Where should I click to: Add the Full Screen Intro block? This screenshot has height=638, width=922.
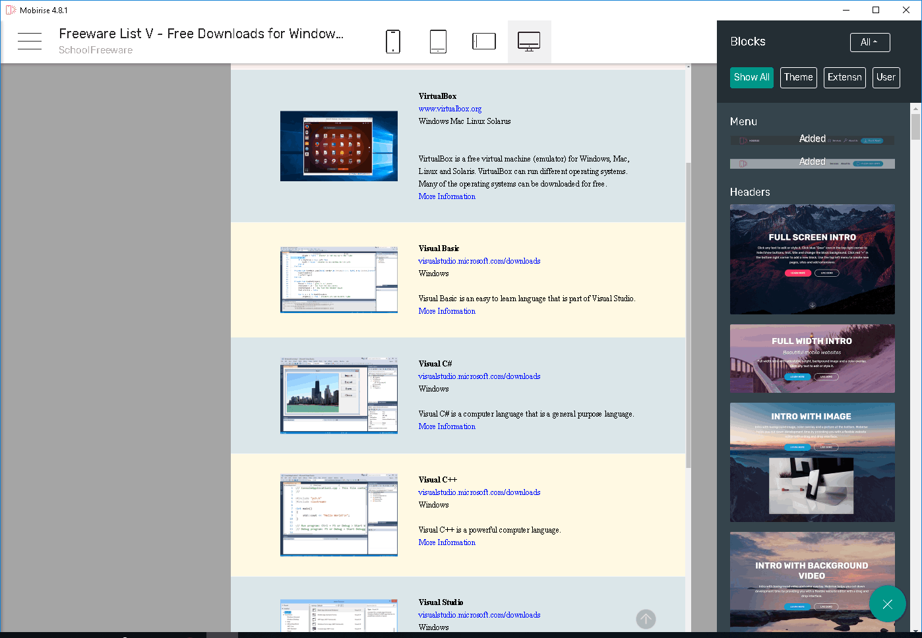[813, 259]
